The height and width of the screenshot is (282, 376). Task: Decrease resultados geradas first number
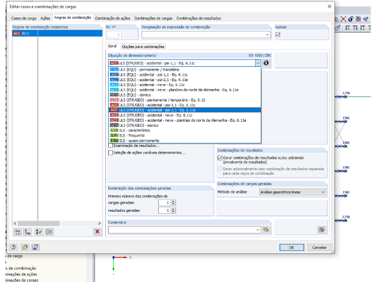point(173,212)
